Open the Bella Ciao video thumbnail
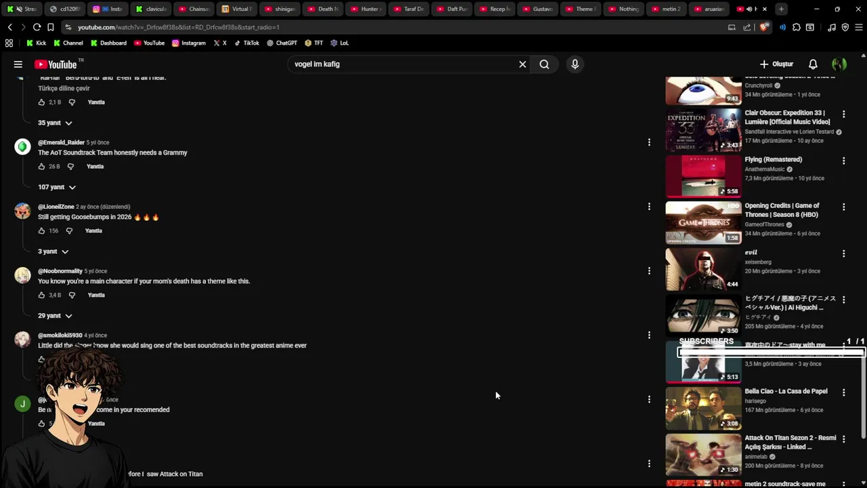Viewport: 867px width, 488px height. coord(703,408)
